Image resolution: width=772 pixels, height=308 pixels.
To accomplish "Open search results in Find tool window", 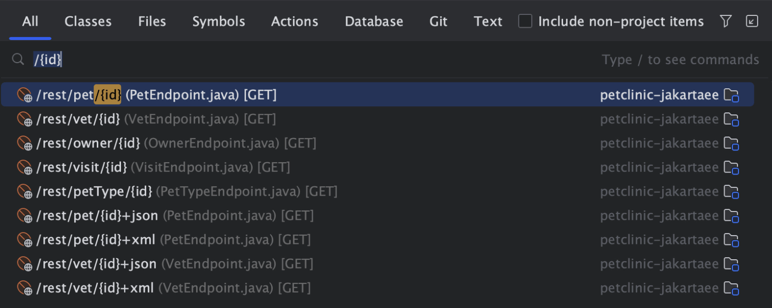I will pos(752,21).
